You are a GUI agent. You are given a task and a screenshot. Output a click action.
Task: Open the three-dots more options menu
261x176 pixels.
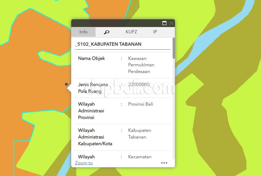point(164,163)
